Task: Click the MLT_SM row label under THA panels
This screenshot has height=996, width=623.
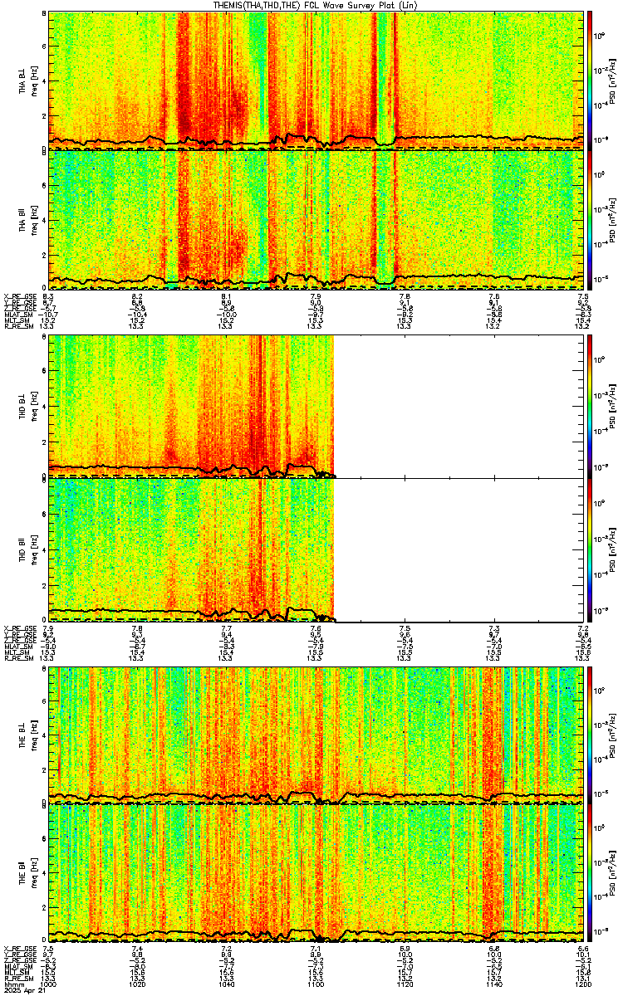Action: click(17, 320)
